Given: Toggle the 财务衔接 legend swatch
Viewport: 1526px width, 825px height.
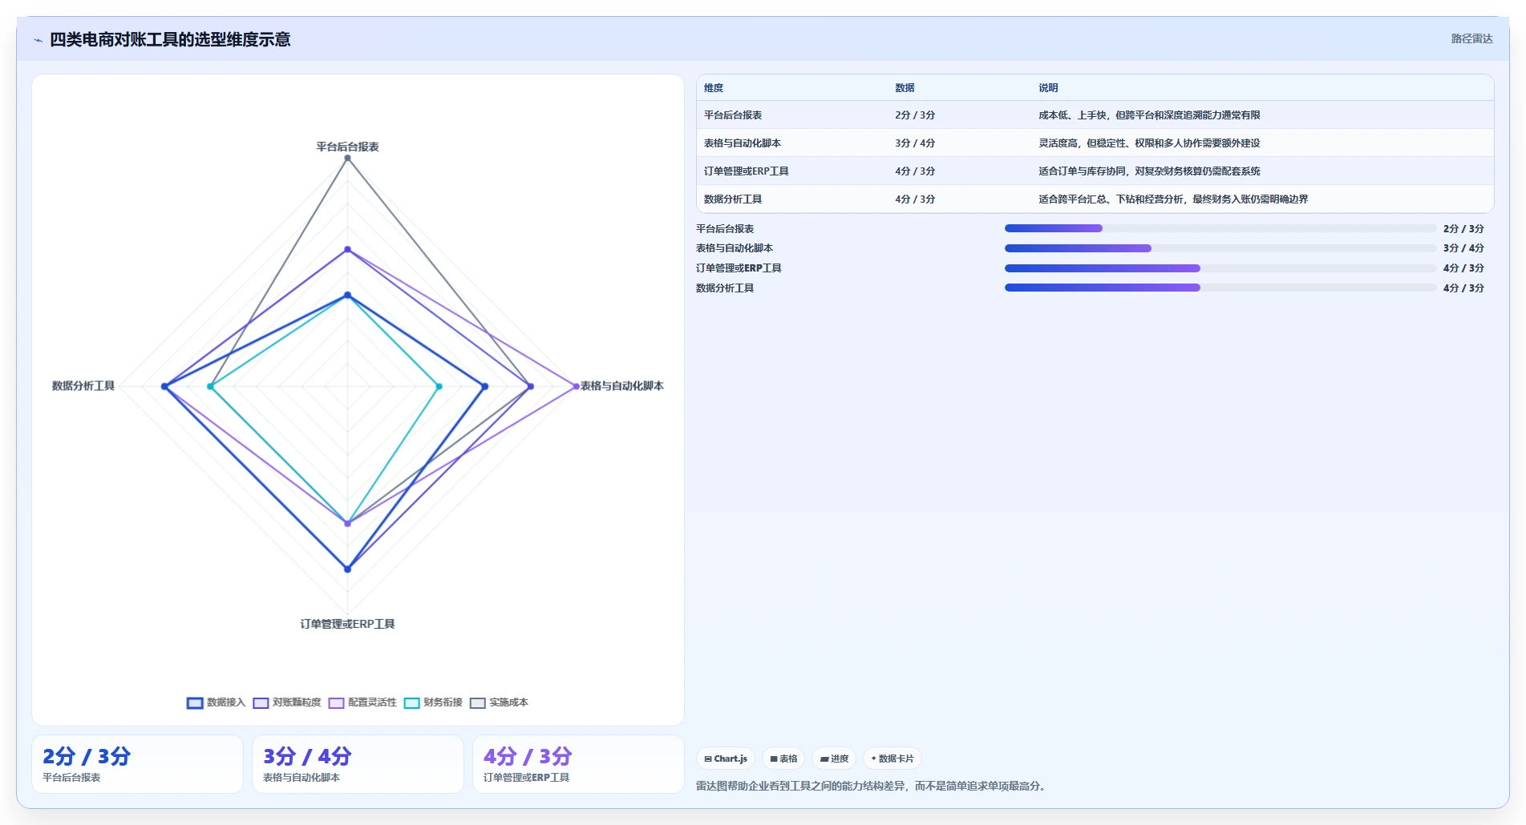Looking at the screenshot, I should point(411,703).
